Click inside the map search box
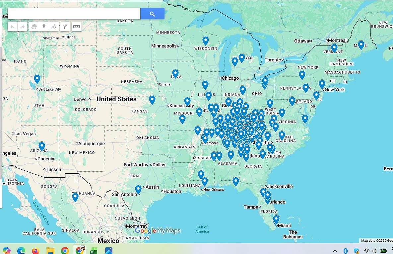 [x=74, y=14]
